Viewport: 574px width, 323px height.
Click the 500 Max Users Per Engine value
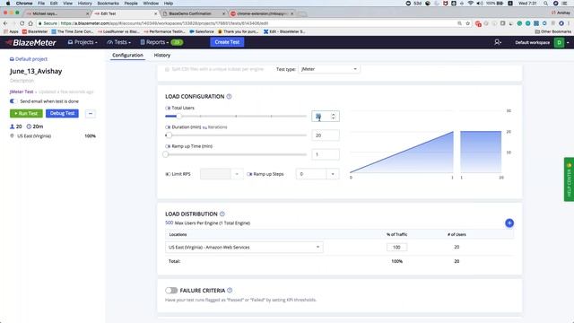click(169, 223)
